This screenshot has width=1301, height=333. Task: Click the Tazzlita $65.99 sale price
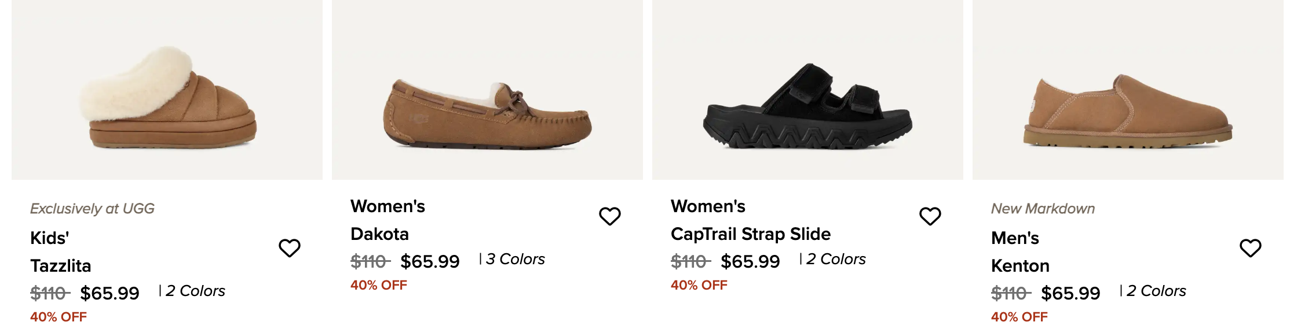pos(109,294)
